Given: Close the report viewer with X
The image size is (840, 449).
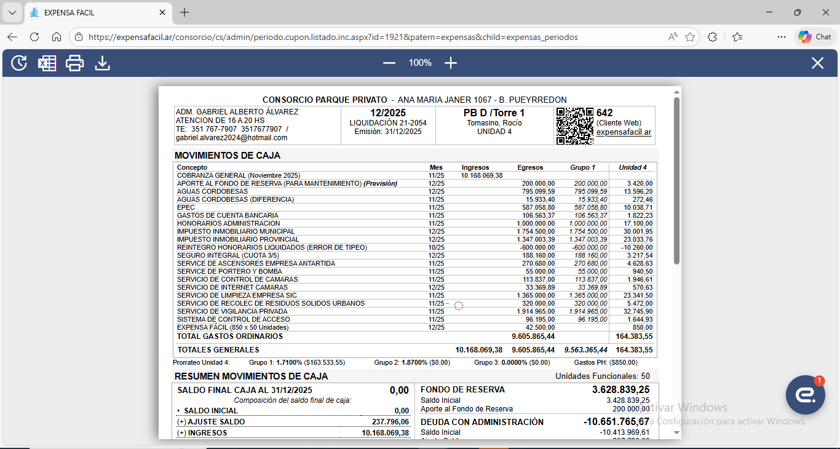Looking at the screenshot, I should [x=817, y=63].
